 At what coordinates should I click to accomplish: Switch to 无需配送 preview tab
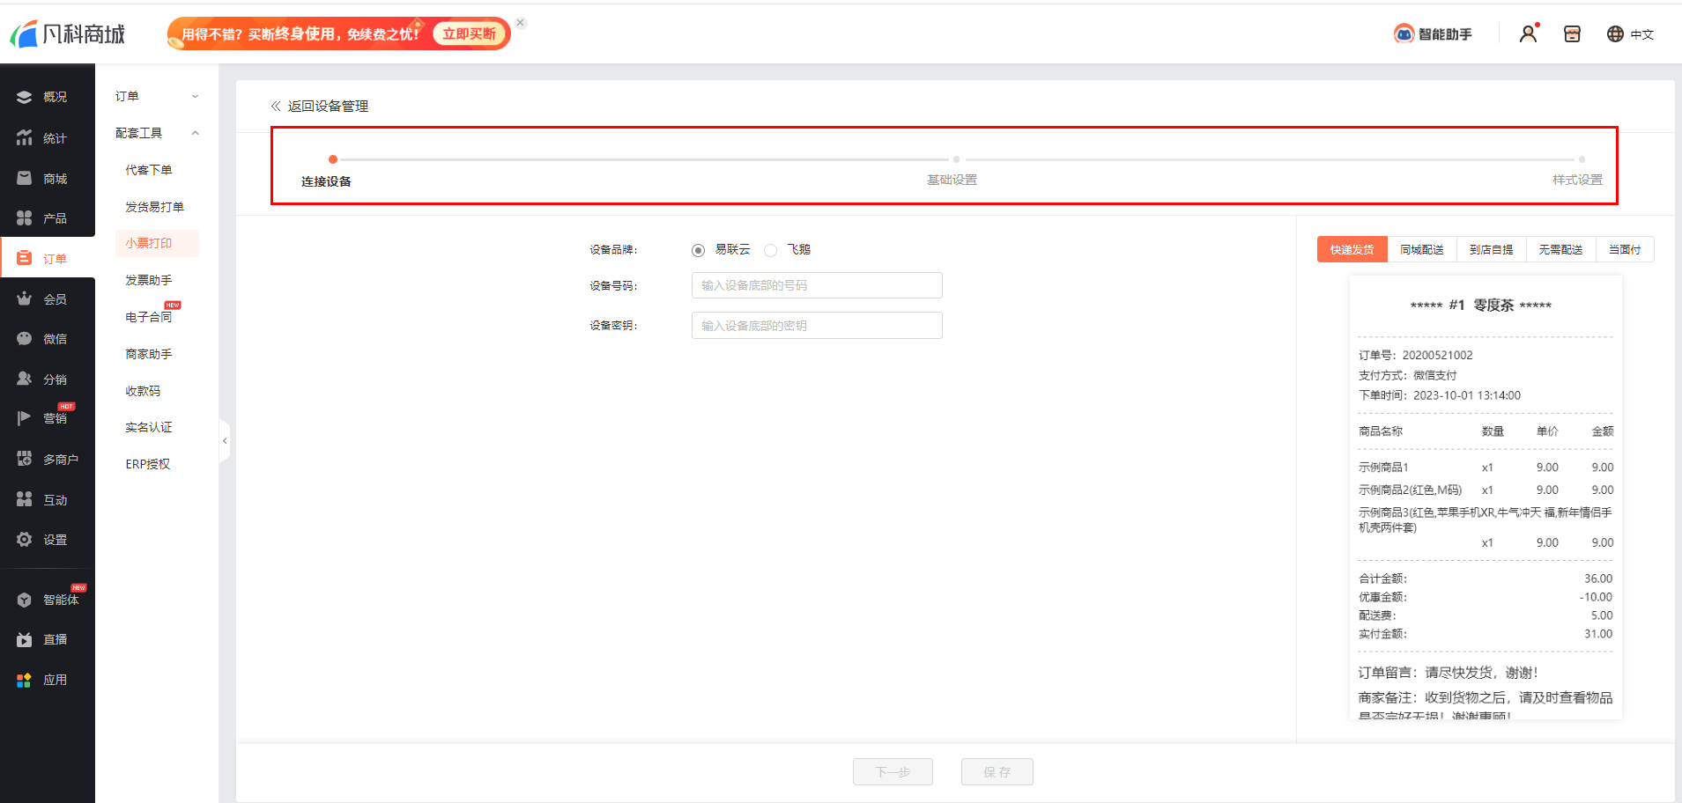[x=1560, y=249]
